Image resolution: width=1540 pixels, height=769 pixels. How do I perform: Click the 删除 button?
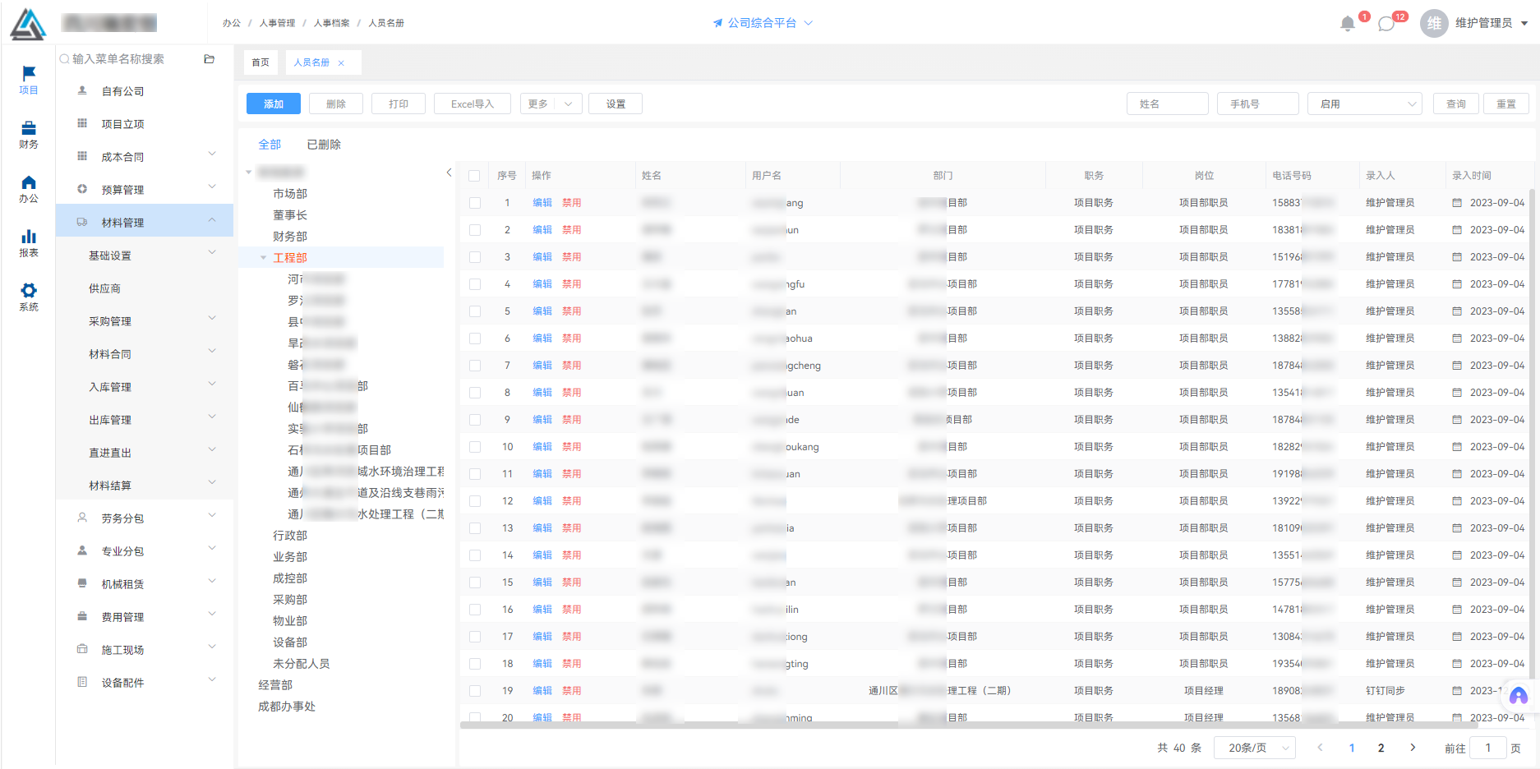tap(336, 104)
